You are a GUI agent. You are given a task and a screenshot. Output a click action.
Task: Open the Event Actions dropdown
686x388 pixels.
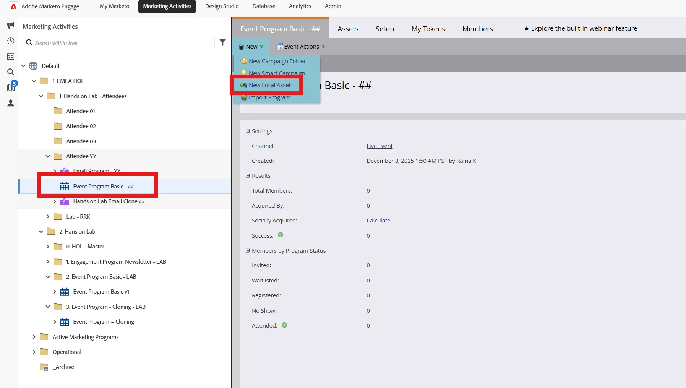(x=301, y=47)
